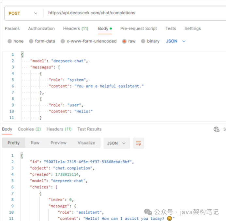
Task: Choose x-www-form-urlencoded body type
Action: [x=63, y=41]
